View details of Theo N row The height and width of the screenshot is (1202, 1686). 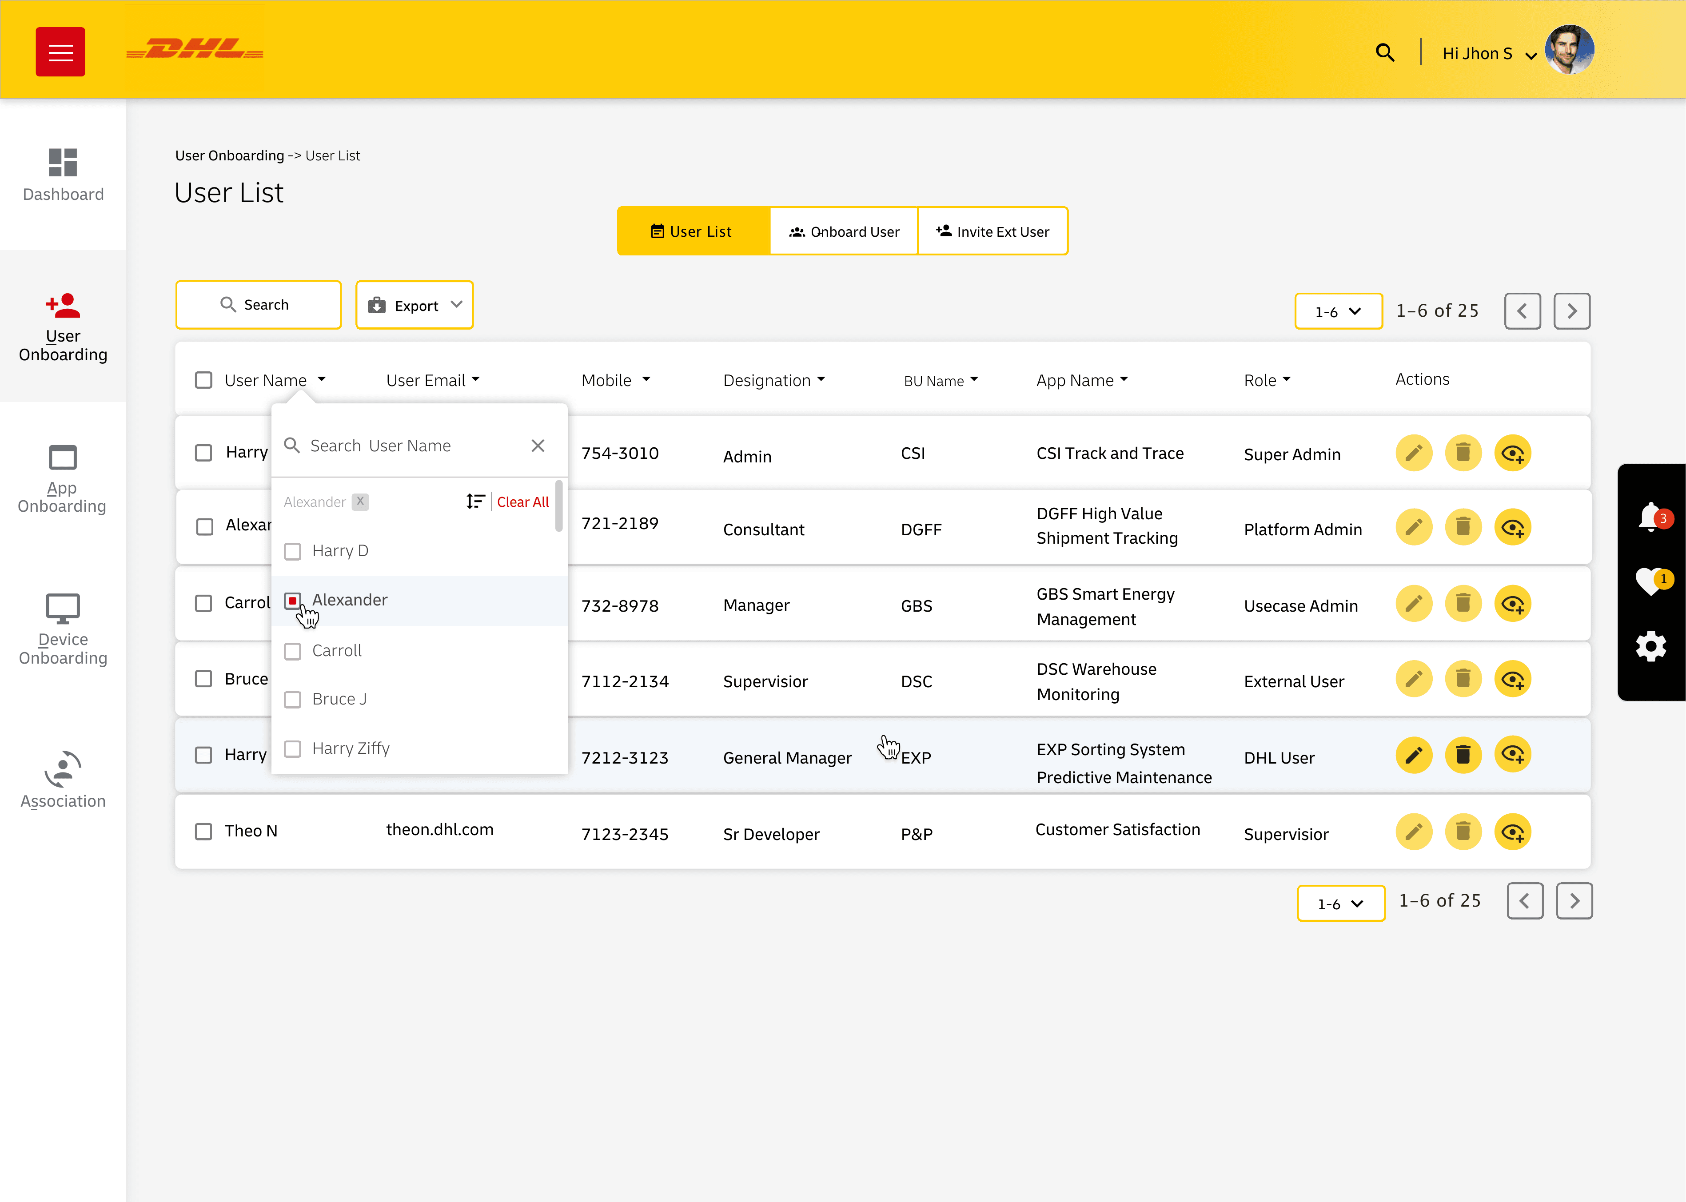click(1513, 832)
